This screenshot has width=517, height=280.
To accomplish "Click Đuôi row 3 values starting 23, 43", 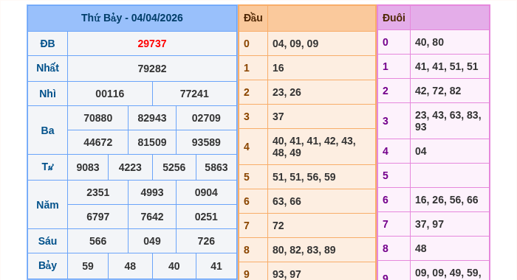I will [x=448, y=121].
